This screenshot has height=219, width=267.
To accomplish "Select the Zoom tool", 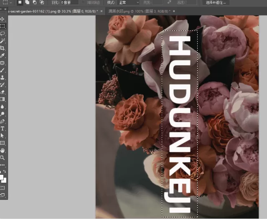I will click(3, 158).
